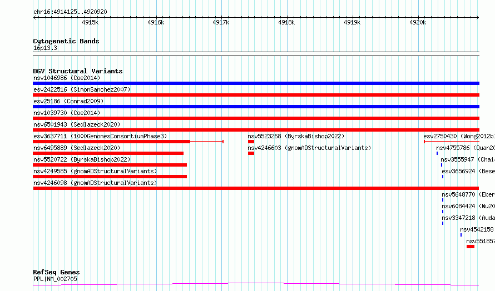This screenshot has width=495, height=291.
Task: Open nsv4246098 (gnomADStructuralVariants) label
Action: click(95, 183)
